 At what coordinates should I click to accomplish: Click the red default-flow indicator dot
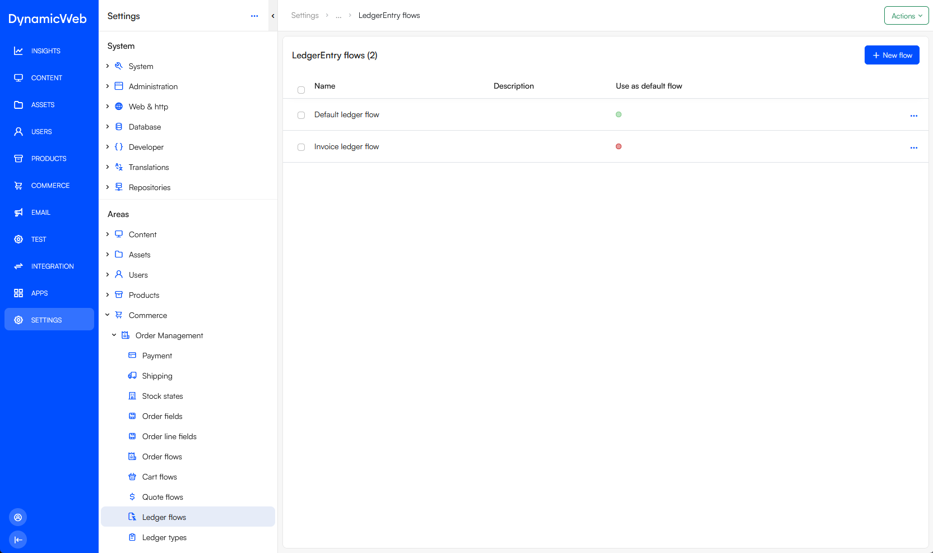point(619,146)
